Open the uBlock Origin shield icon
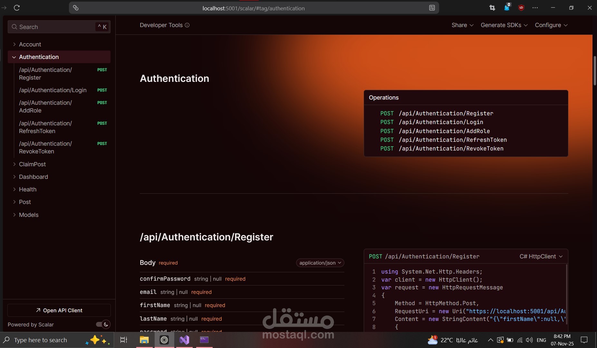 click(521, 8)
